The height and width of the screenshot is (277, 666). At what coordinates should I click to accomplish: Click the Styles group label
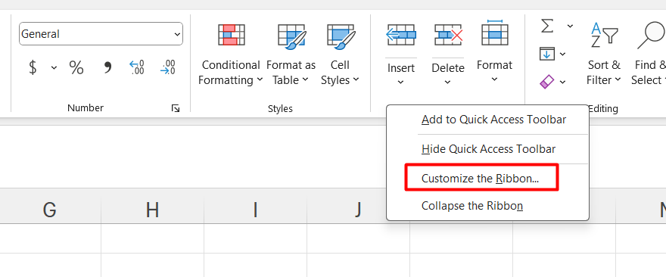280,109
